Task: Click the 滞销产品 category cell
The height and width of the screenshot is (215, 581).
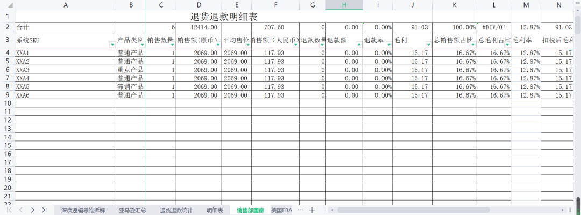Action: pos(131,87)
